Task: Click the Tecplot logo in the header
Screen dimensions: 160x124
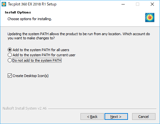Action: (x=150, y=18)
